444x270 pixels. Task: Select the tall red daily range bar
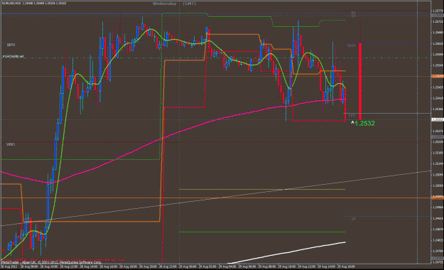pos(360,82)
